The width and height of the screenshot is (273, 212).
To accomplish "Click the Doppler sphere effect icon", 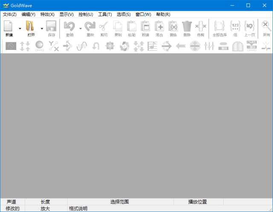I will [x=39, y=46].
